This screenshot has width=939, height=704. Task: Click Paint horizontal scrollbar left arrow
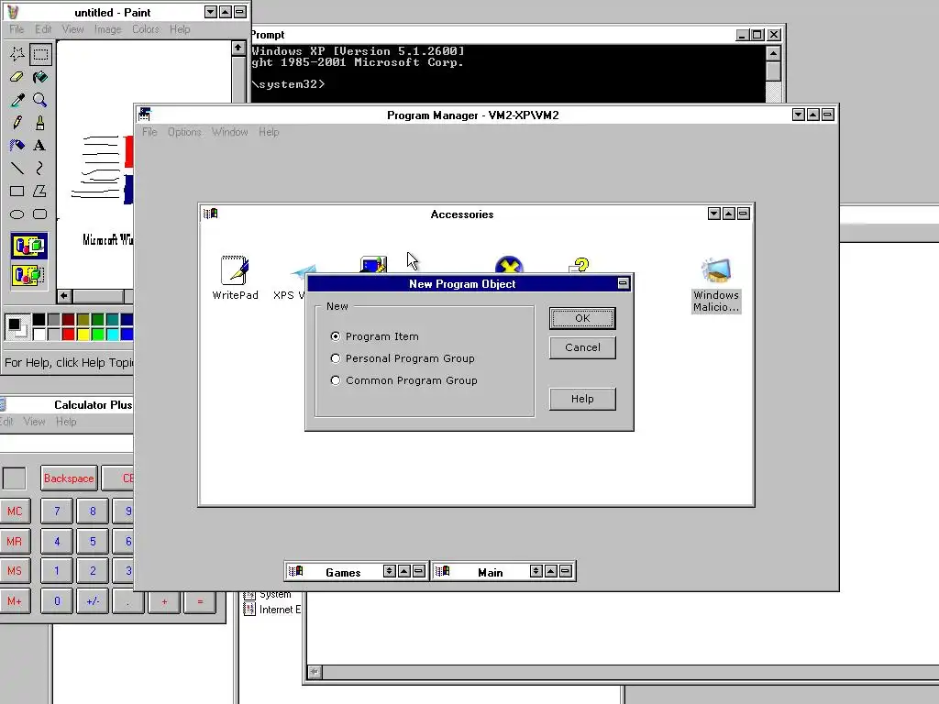click(x=64, y=296)
